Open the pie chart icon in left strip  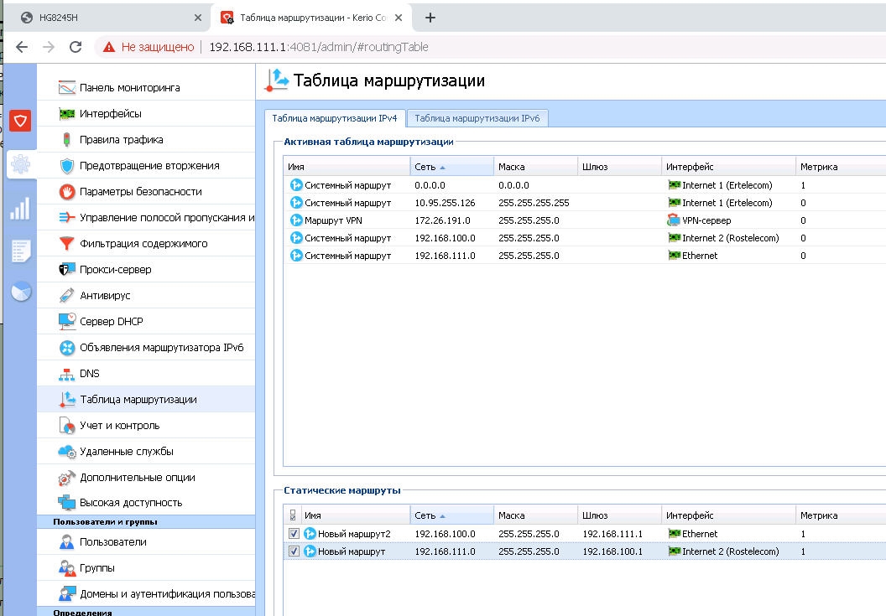pyautogui.click(x=21, y=292)
